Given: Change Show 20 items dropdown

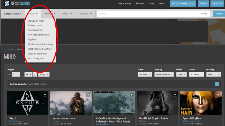Looking at the screenshot, I should [196, 75].
